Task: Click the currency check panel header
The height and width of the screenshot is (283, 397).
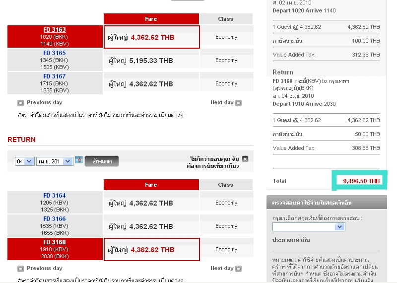Action: point(327,203)
